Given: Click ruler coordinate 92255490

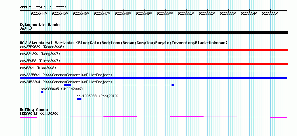Looking at the screenshot, I should pyautogui.click(x=144, y=14).
